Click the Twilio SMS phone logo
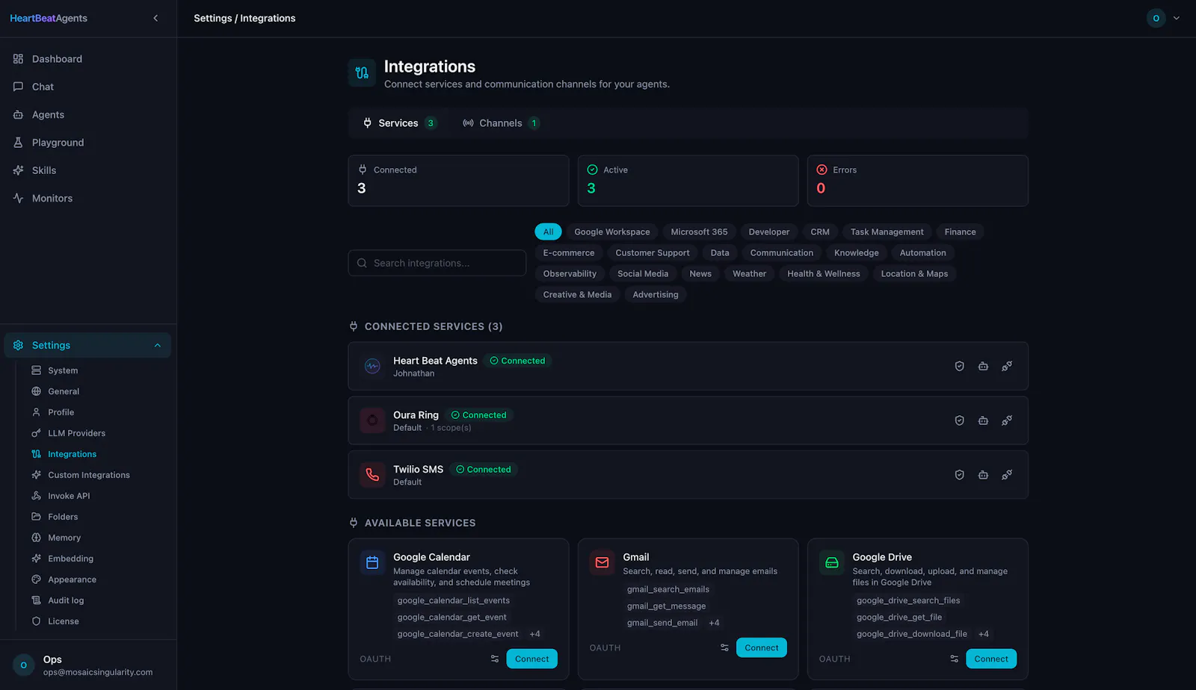The height and width of the screenshot is (690, 1196). tap(372, 475)
